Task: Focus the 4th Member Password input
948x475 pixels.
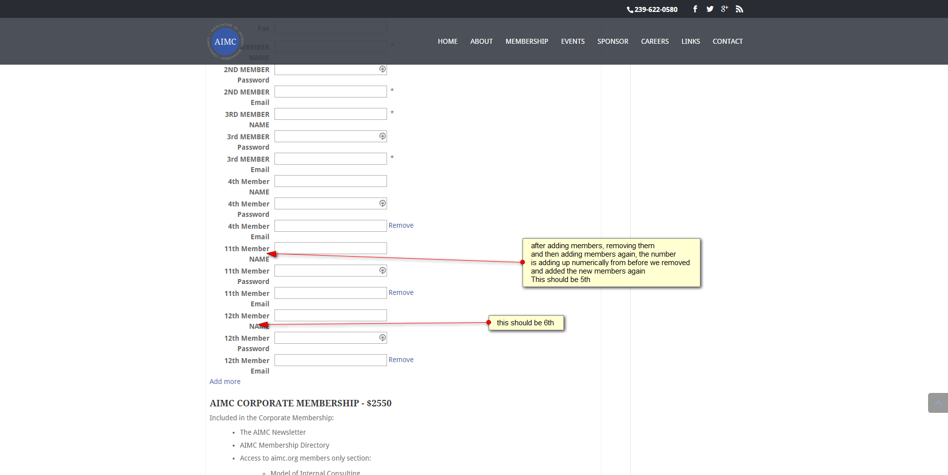Action: pos(331,203)
